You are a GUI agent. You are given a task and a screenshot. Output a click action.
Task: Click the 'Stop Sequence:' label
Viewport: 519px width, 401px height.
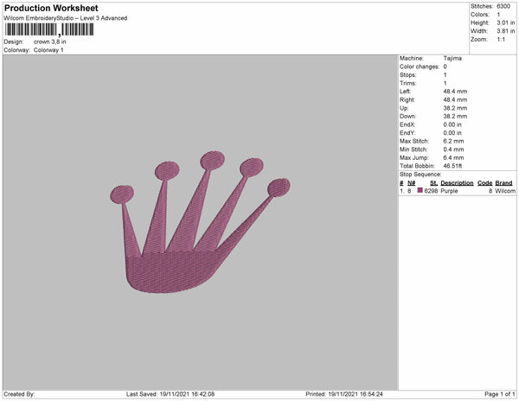[420, 175]
